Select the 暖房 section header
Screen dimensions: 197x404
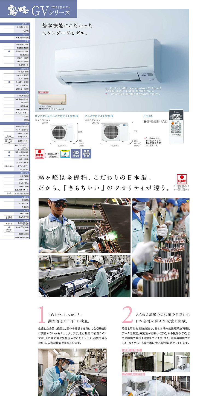[15, 41]
